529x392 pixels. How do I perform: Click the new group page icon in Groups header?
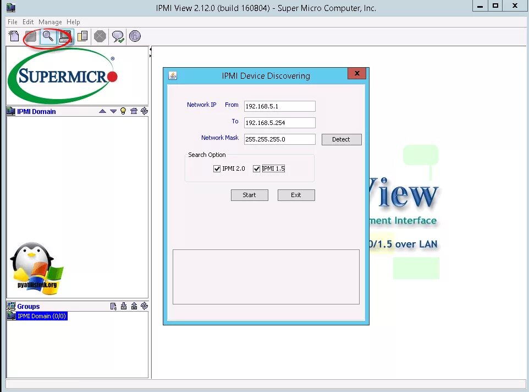pos(113,306)
